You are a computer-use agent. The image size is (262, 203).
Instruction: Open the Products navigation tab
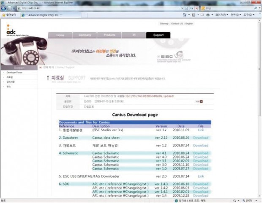[109, 35]
